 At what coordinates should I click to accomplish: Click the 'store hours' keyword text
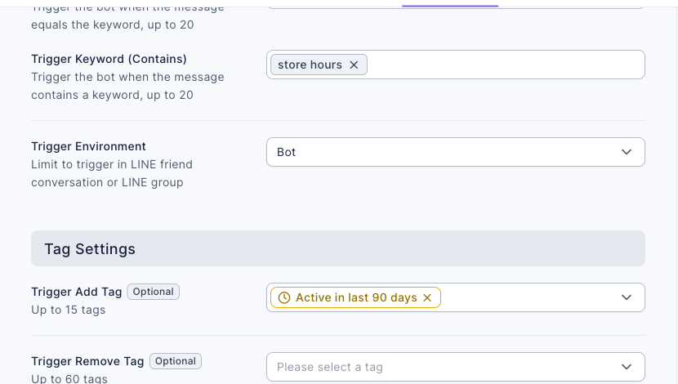click(x=310, y=65)
